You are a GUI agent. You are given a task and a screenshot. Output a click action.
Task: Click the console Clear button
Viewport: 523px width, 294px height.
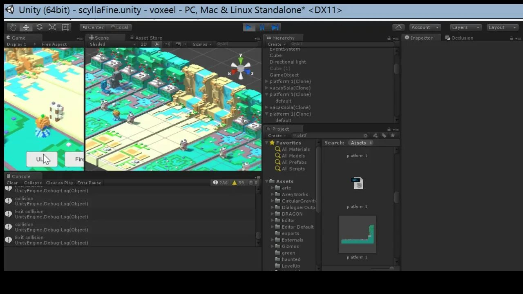click(x=12, y=183)
